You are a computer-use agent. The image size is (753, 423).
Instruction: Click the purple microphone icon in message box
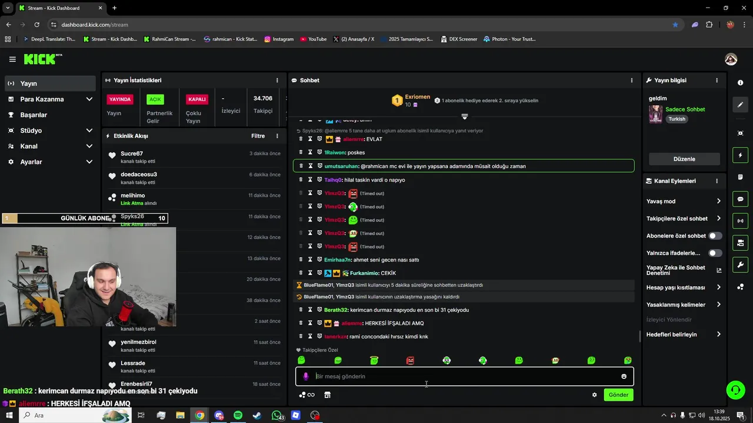(x=305, y=377)
